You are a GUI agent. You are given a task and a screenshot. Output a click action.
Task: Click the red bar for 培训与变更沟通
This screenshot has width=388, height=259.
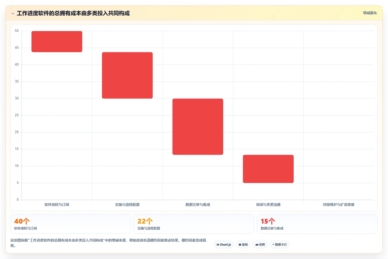tap(268, 169)
